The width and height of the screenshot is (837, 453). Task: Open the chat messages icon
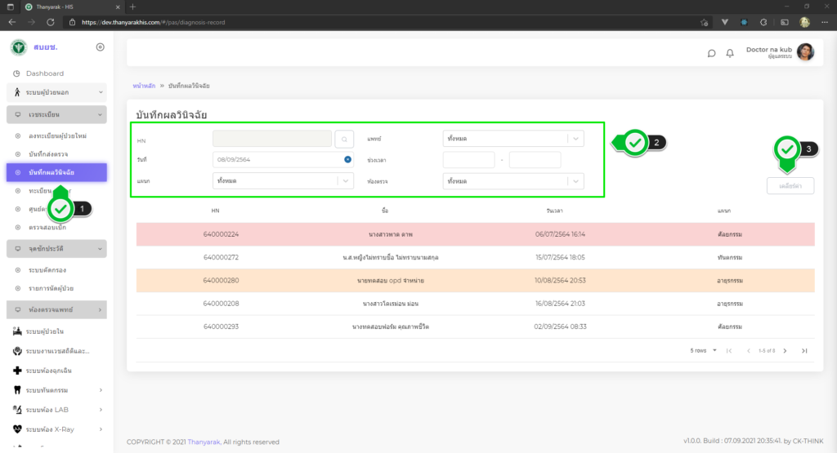(711, 54)
